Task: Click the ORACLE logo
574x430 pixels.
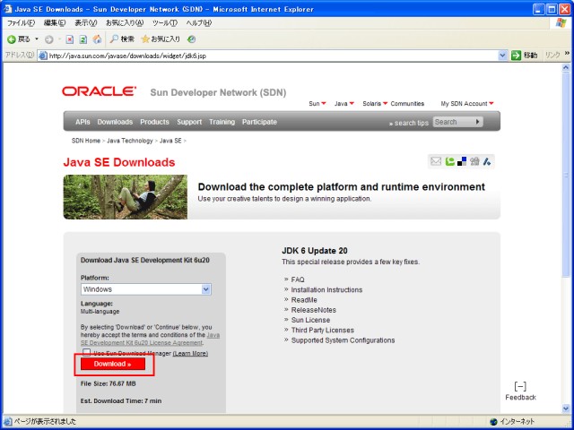Action: 99,91
